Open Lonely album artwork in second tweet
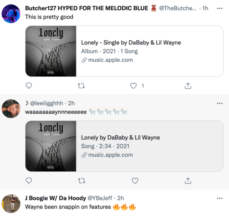229x217 pixels. 51,146
